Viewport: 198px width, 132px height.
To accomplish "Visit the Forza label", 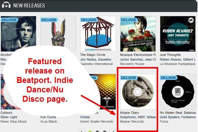I will (x=164, y=121).
